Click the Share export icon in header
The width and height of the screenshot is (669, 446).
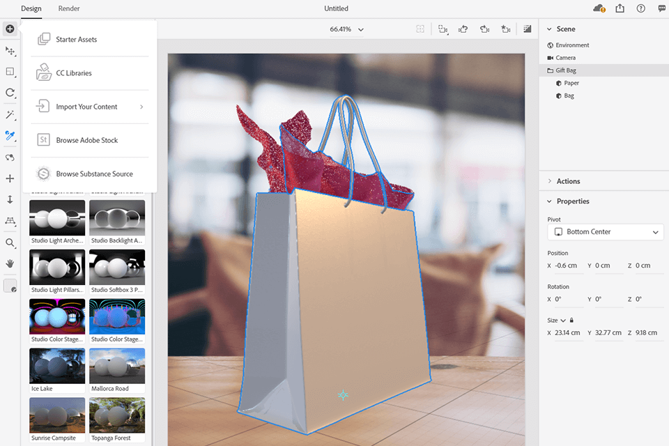pyautogui.click(x=620, y=8)
